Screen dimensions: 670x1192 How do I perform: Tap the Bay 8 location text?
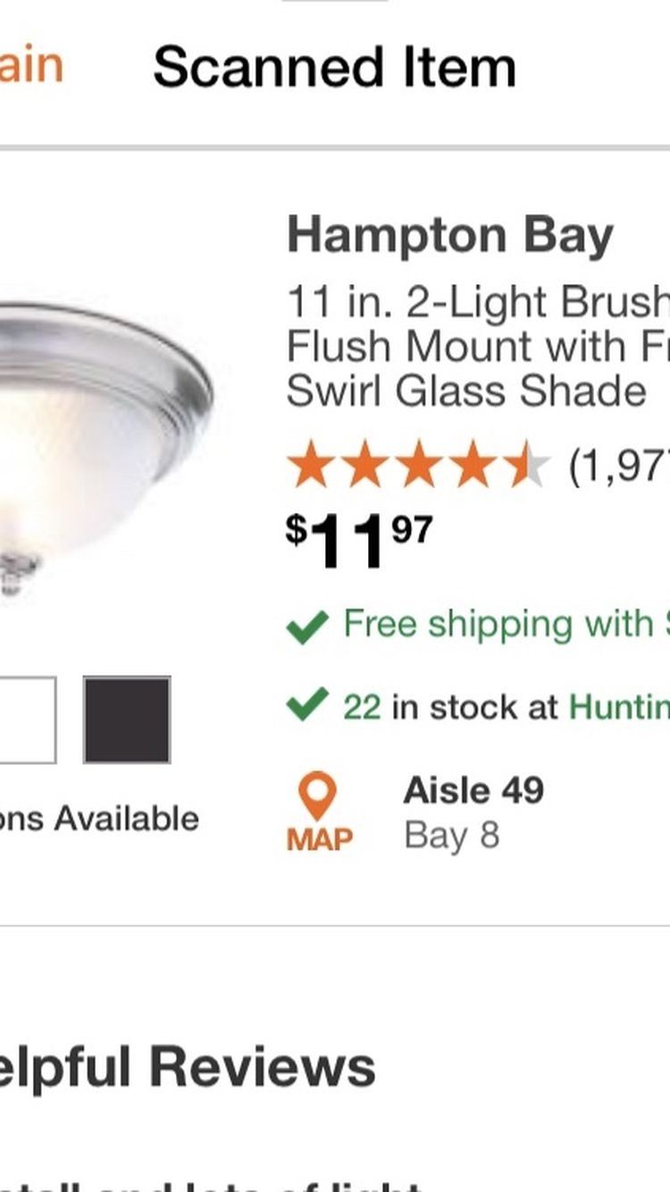451,836
